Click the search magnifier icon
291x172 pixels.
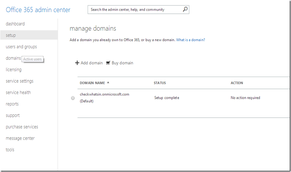tap(185, 9)
